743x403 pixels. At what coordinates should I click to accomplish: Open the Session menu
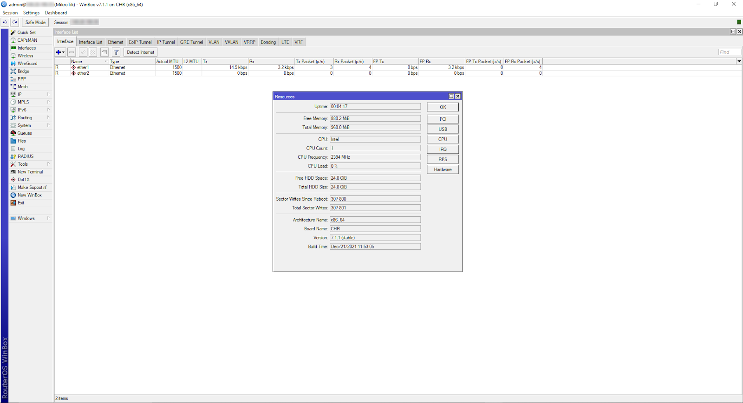pos(10,13)
